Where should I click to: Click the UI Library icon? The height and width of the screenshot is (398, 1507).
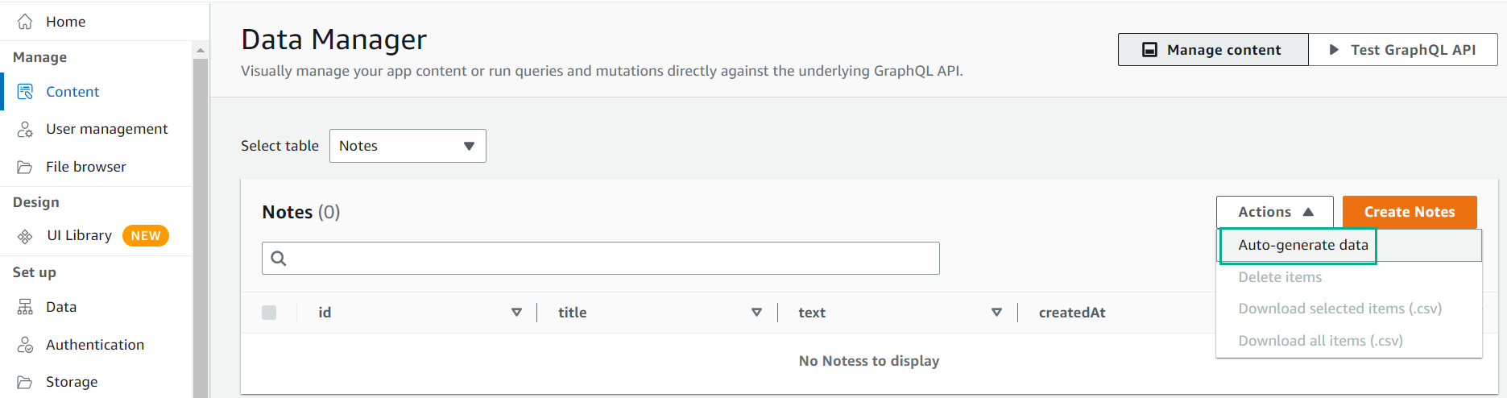click(x=25, y=236)
